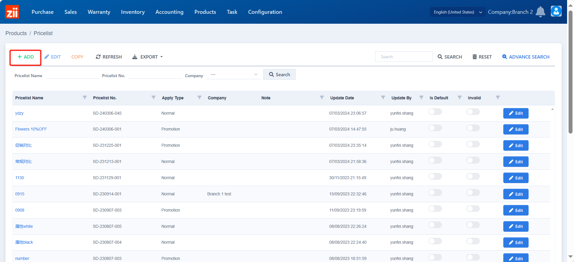Toggle Is Default for 属性black

click(435, 241)
